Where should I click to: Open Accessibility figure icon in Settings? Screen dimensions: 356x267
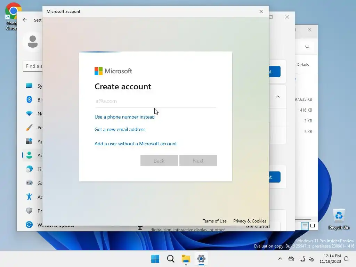[x=29, y=197]
